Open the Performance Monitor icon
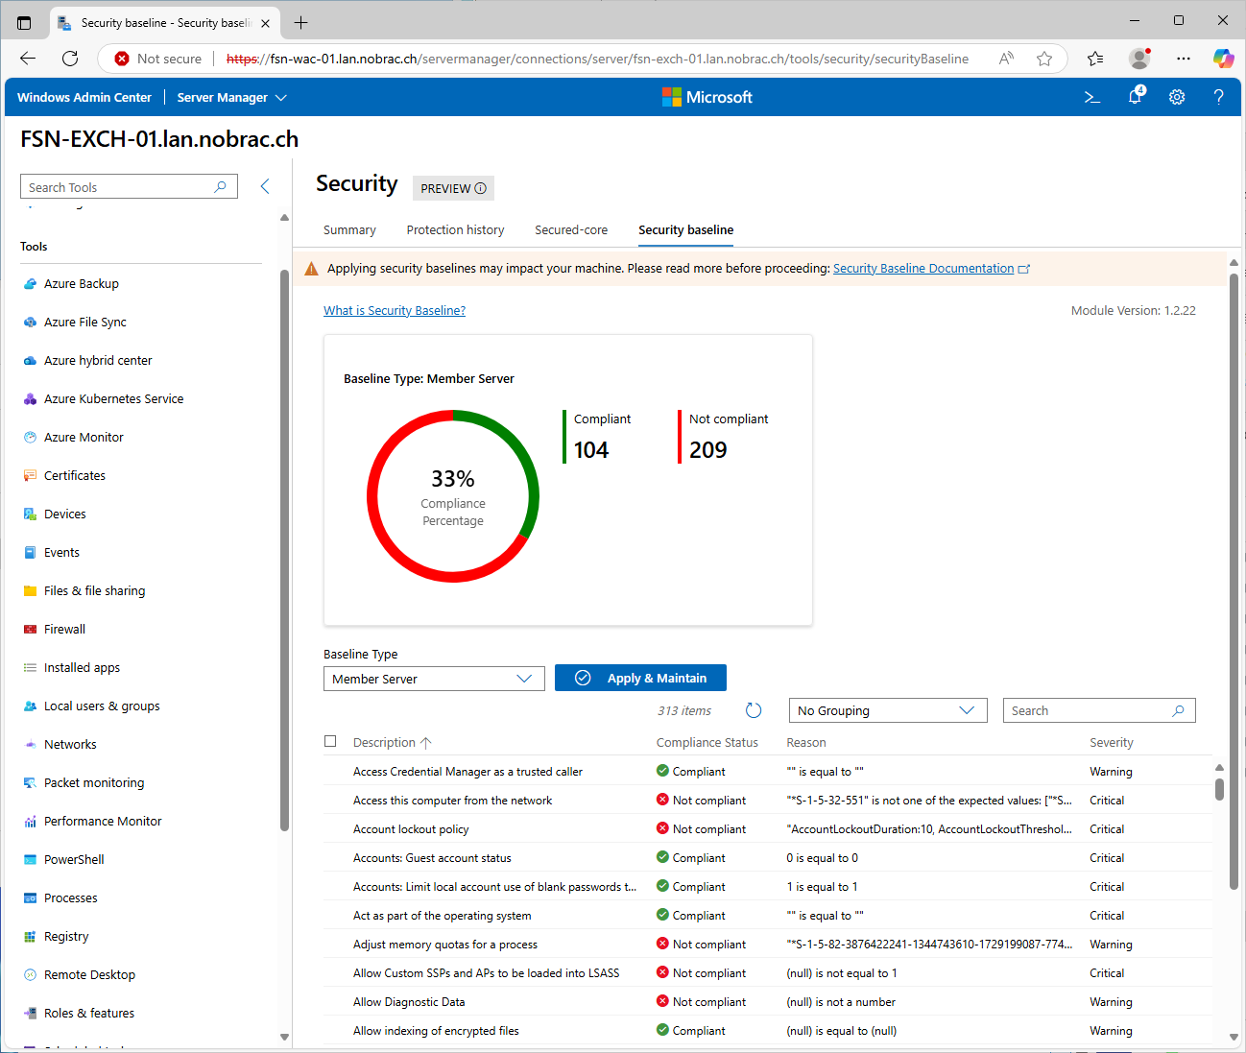This screenshot has height=1053, width=1246. [x=30, y=822]
